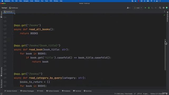Click line number 21 in the gutter
The width and height of the screenshot is (169, 95).
(x=5, y=46)
